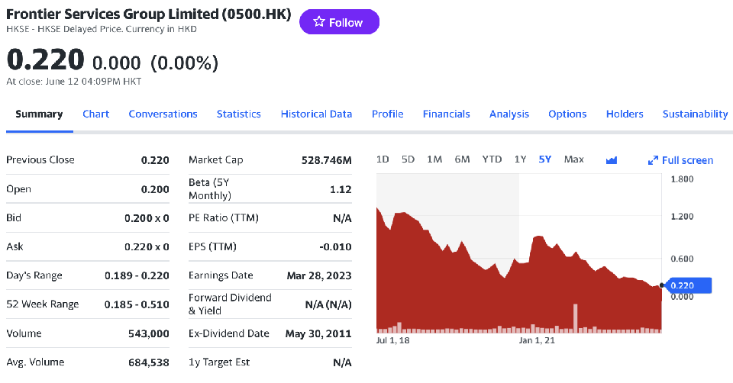Select the 1D chart range
This screenshot has width=733, height=383.
point(383,159)
